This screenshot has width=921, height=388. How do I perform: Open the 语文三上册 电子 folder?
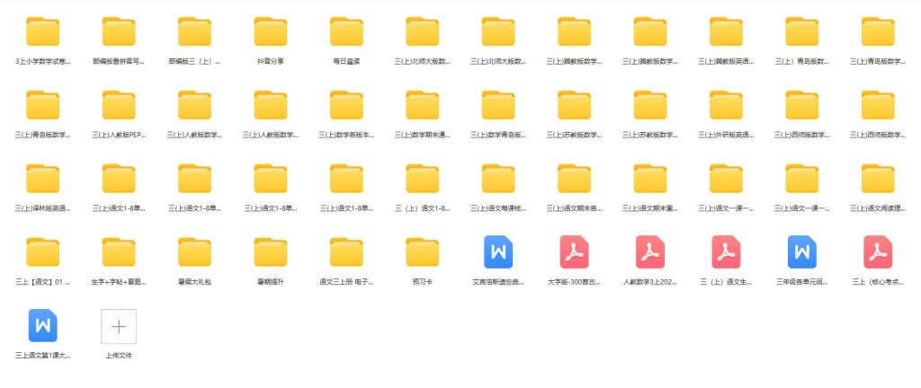[x=346, y=252]
